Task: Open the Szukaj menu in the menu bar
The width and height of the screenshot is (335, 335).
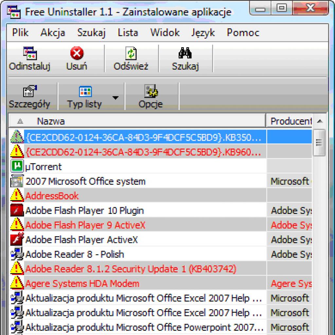Action: pyautogui.click(x=92, y=33)
